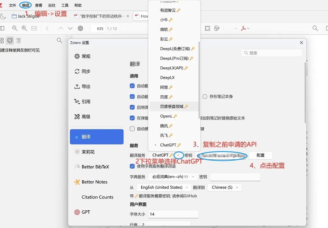Click the eraser annotation tool icon
This screenshot has width=328, height=228.
click(217, 28)
